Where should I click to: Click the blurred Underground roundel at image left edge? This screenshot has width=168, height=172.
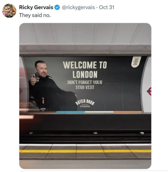click(21, 91)
